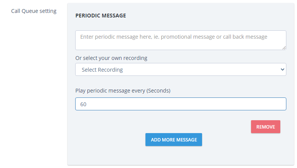The height and width of the screenshot is (168, 297).
Task: Click the PERIODIC MESSAGE heading
Action: pyautogui.click(x=101, y=16)
